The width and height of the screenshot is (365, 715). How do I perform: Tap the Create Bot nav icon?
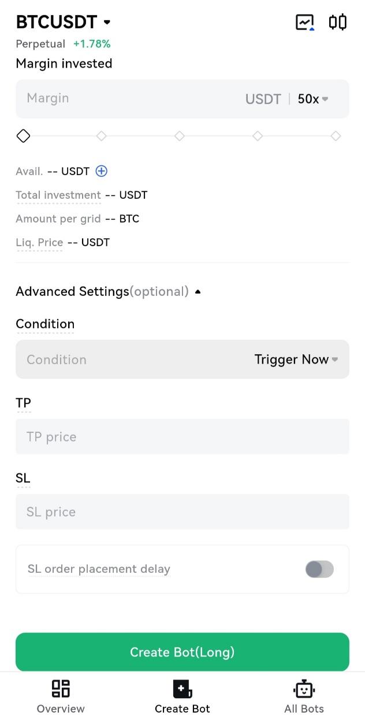[x=182, y=688]
